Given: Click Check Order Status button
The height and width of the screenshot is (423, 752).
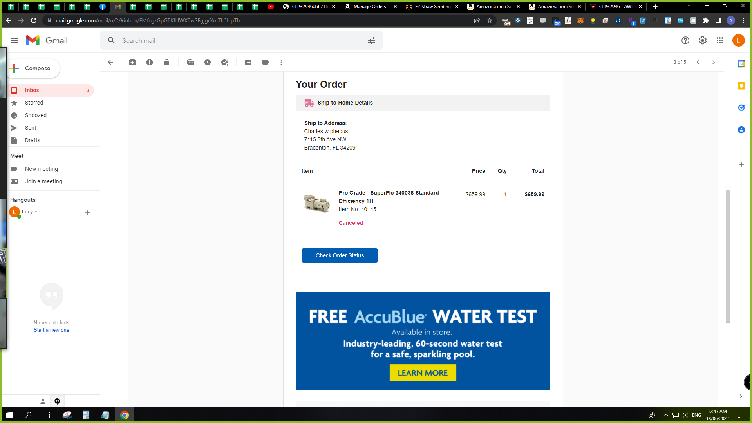Looking at the screenshot, I should click(340, 255).
